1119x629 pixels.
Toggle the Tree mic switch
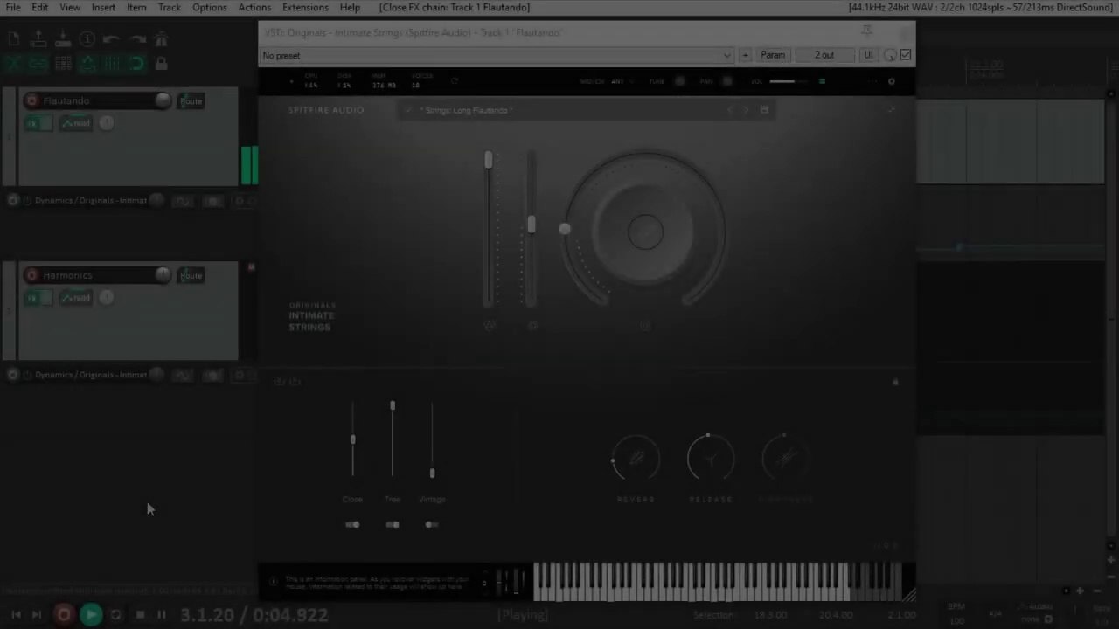[393, 525]
